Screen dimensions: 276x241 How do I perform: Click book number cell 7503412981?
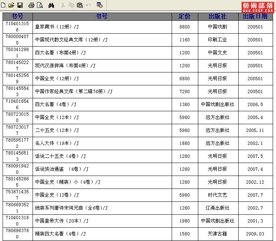(x=18, y=53)
